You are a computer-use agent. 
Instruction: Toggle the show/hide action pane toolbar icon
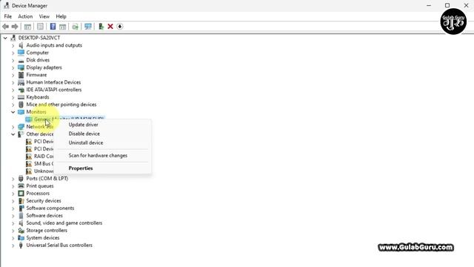[62, 27]
